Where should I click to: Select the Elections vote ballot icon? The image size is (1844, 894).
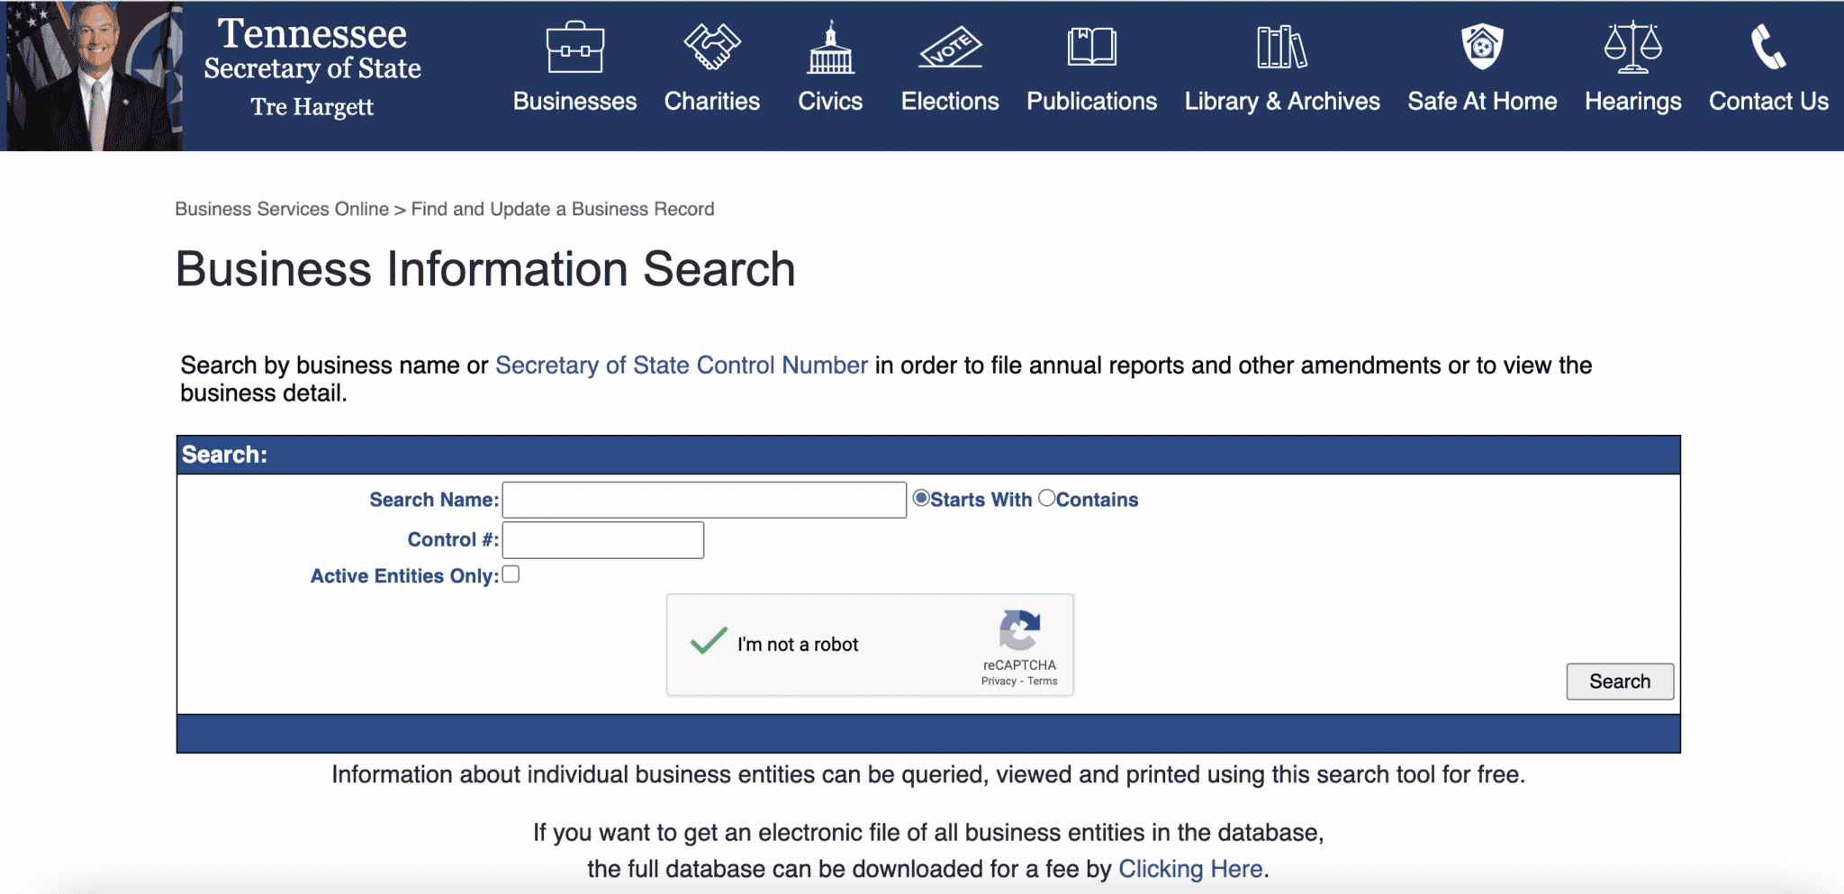(x=950, y=48)
